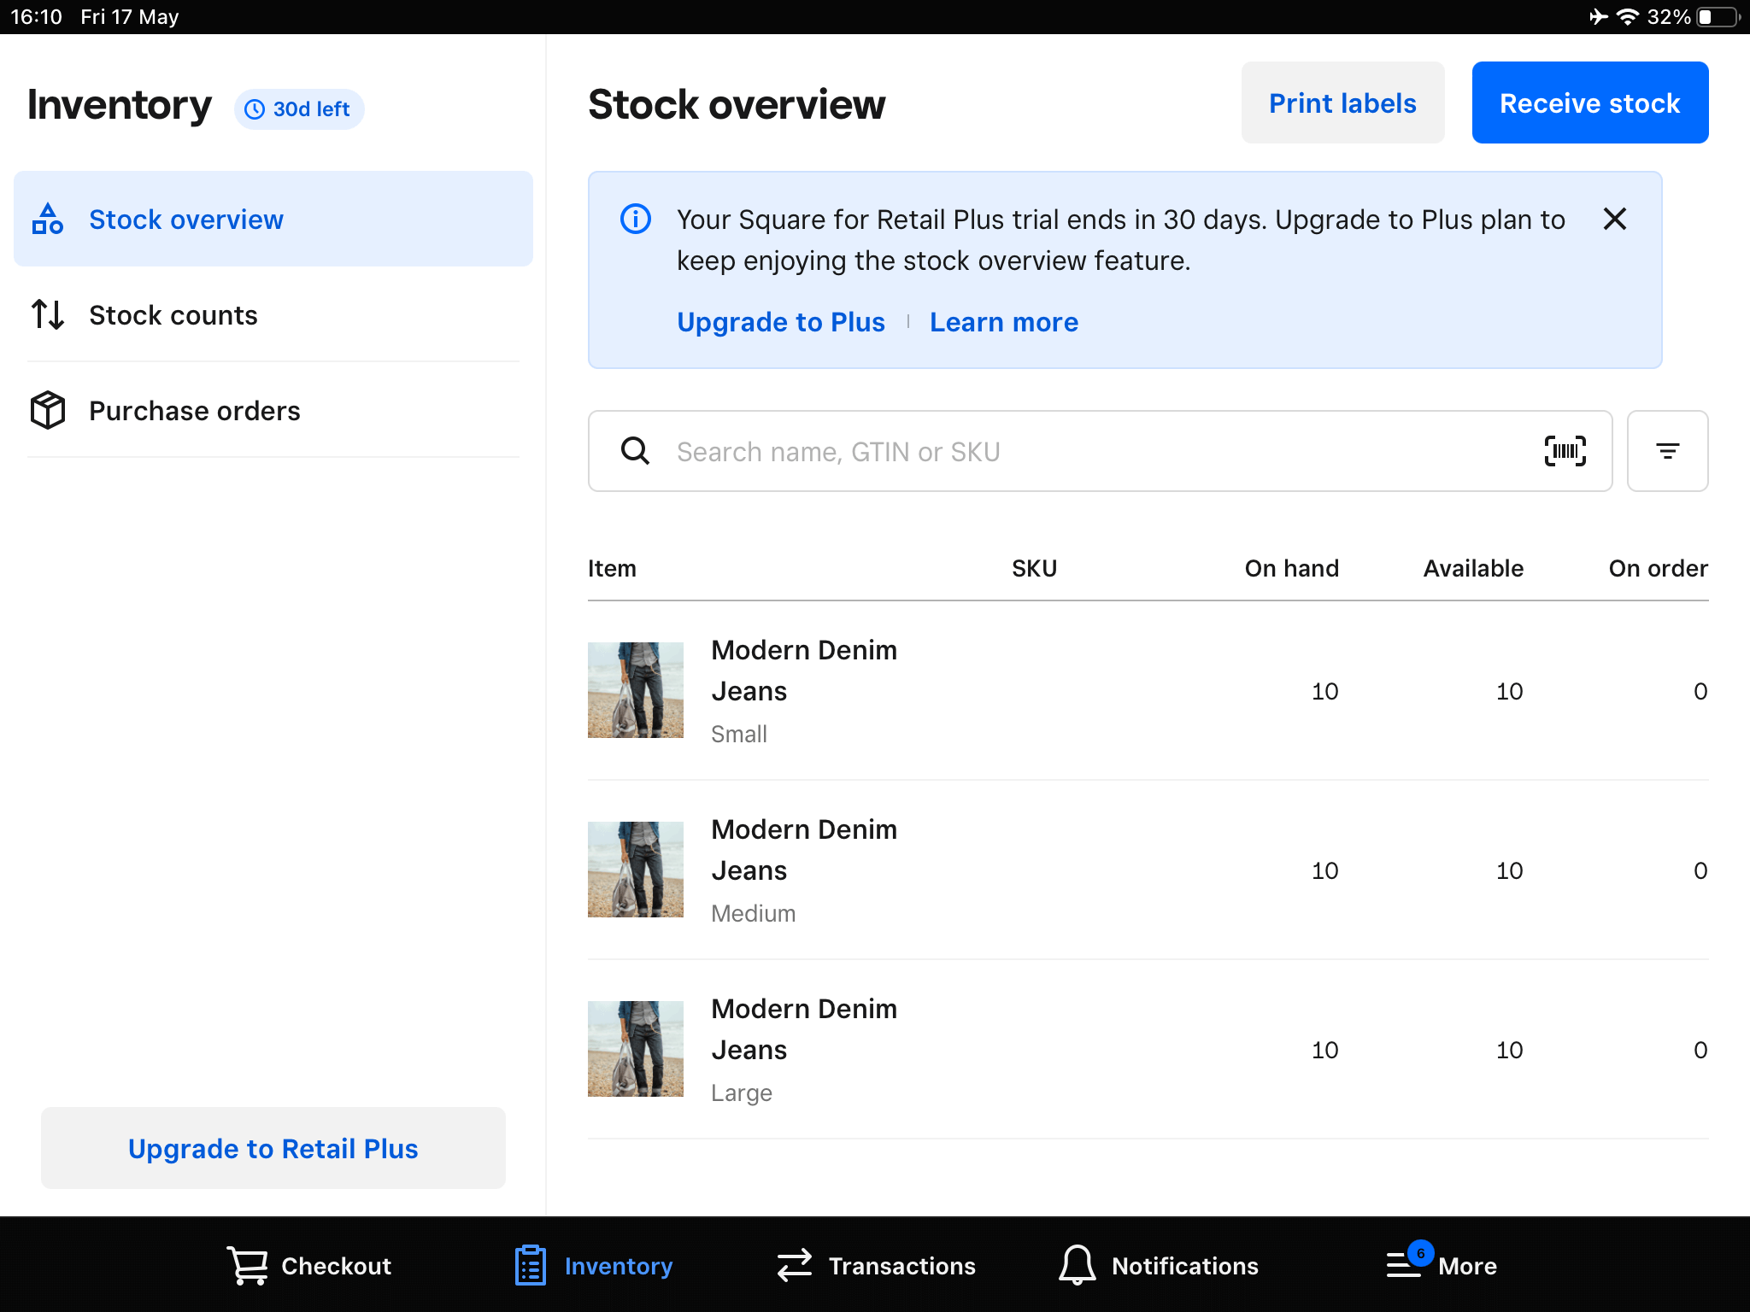Tap the info icon in trial banner
The image size is (1750, 1312).
point(635,220)
